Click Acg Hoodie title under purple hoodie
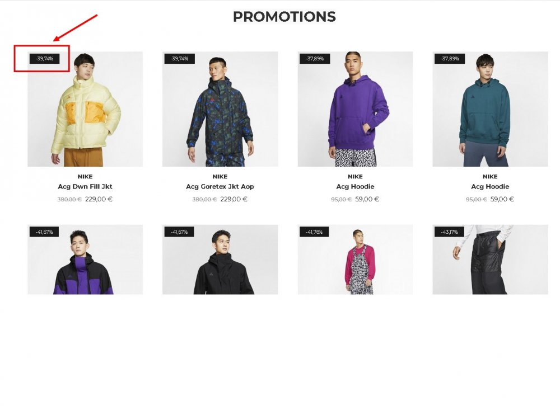 (356, 187)
